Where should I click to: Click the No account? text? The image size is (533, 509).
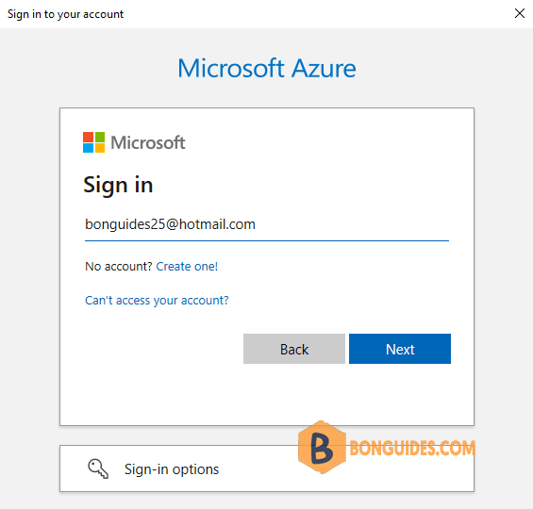pos(118,266)
